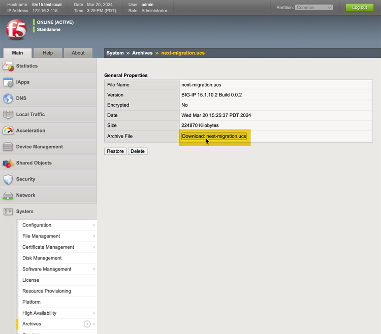The height and width of the screenshot is (334, 381).
Task: Open the Security menu label
Action: [25, 179]
